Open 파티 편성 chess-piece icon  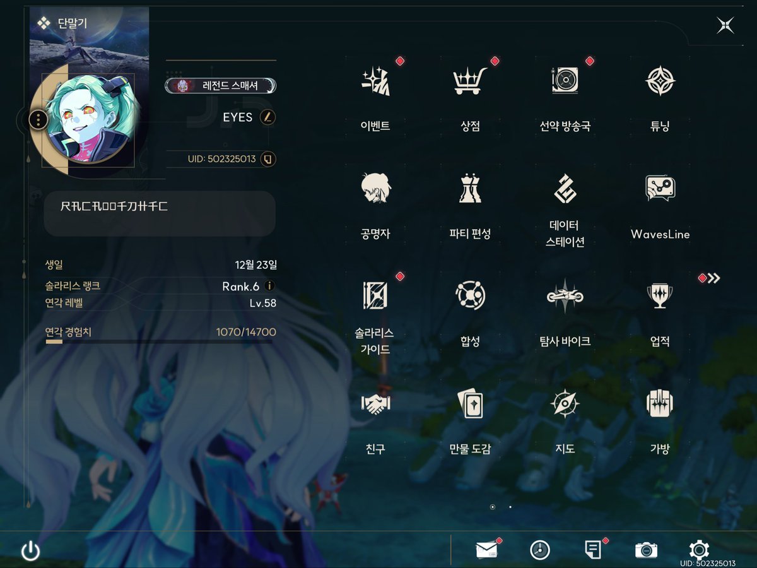(x=471, y=188)
